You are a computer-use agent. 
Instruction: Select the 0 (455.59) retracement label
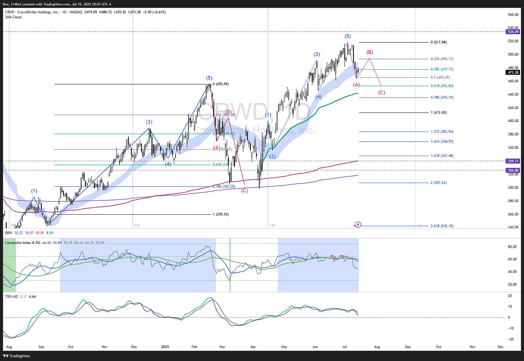[x=221, y=84]
